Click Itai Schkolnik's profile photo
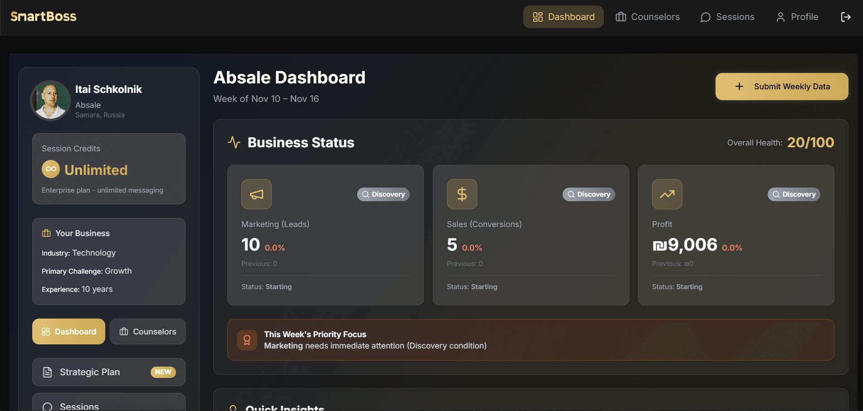The image size is (863, 411). point(50,100)
